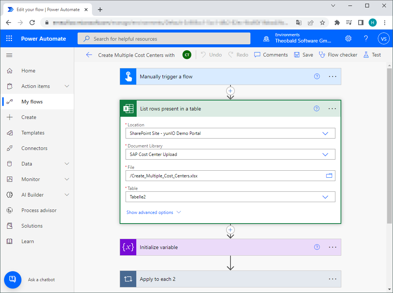The width and height of the screenshot is (393, 293).
Task: Show help for Manually trigger a flow
Action: 317,76
